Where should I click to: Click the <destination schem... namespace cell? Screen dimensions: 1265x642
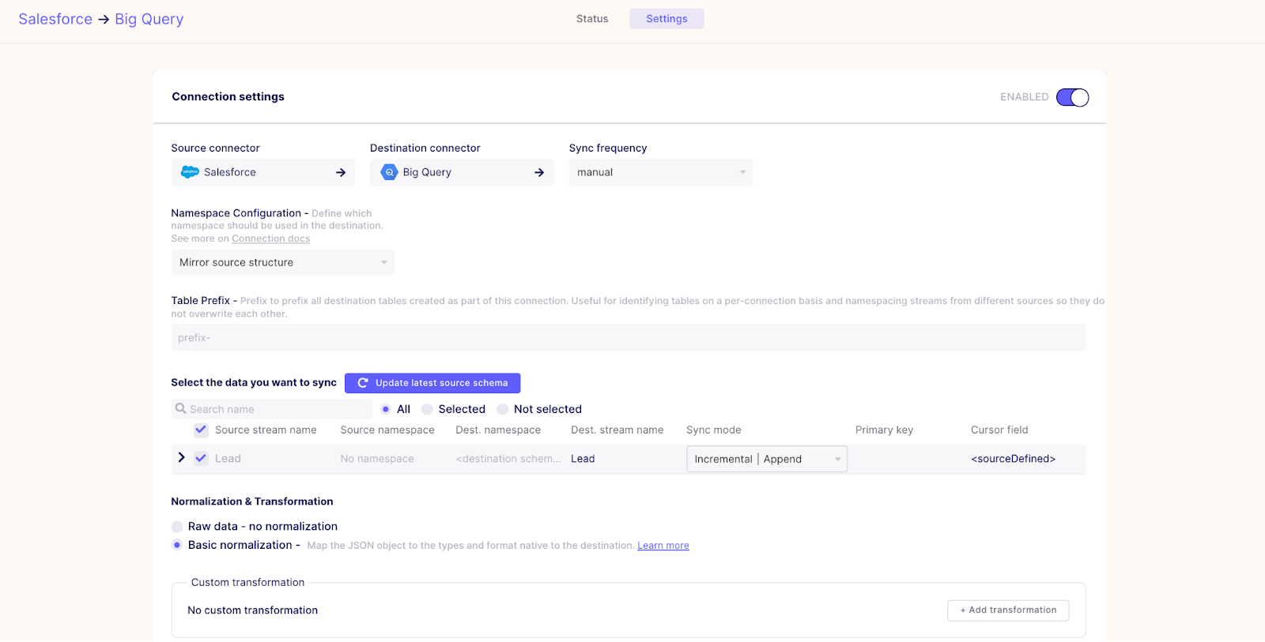click(508, 459)
